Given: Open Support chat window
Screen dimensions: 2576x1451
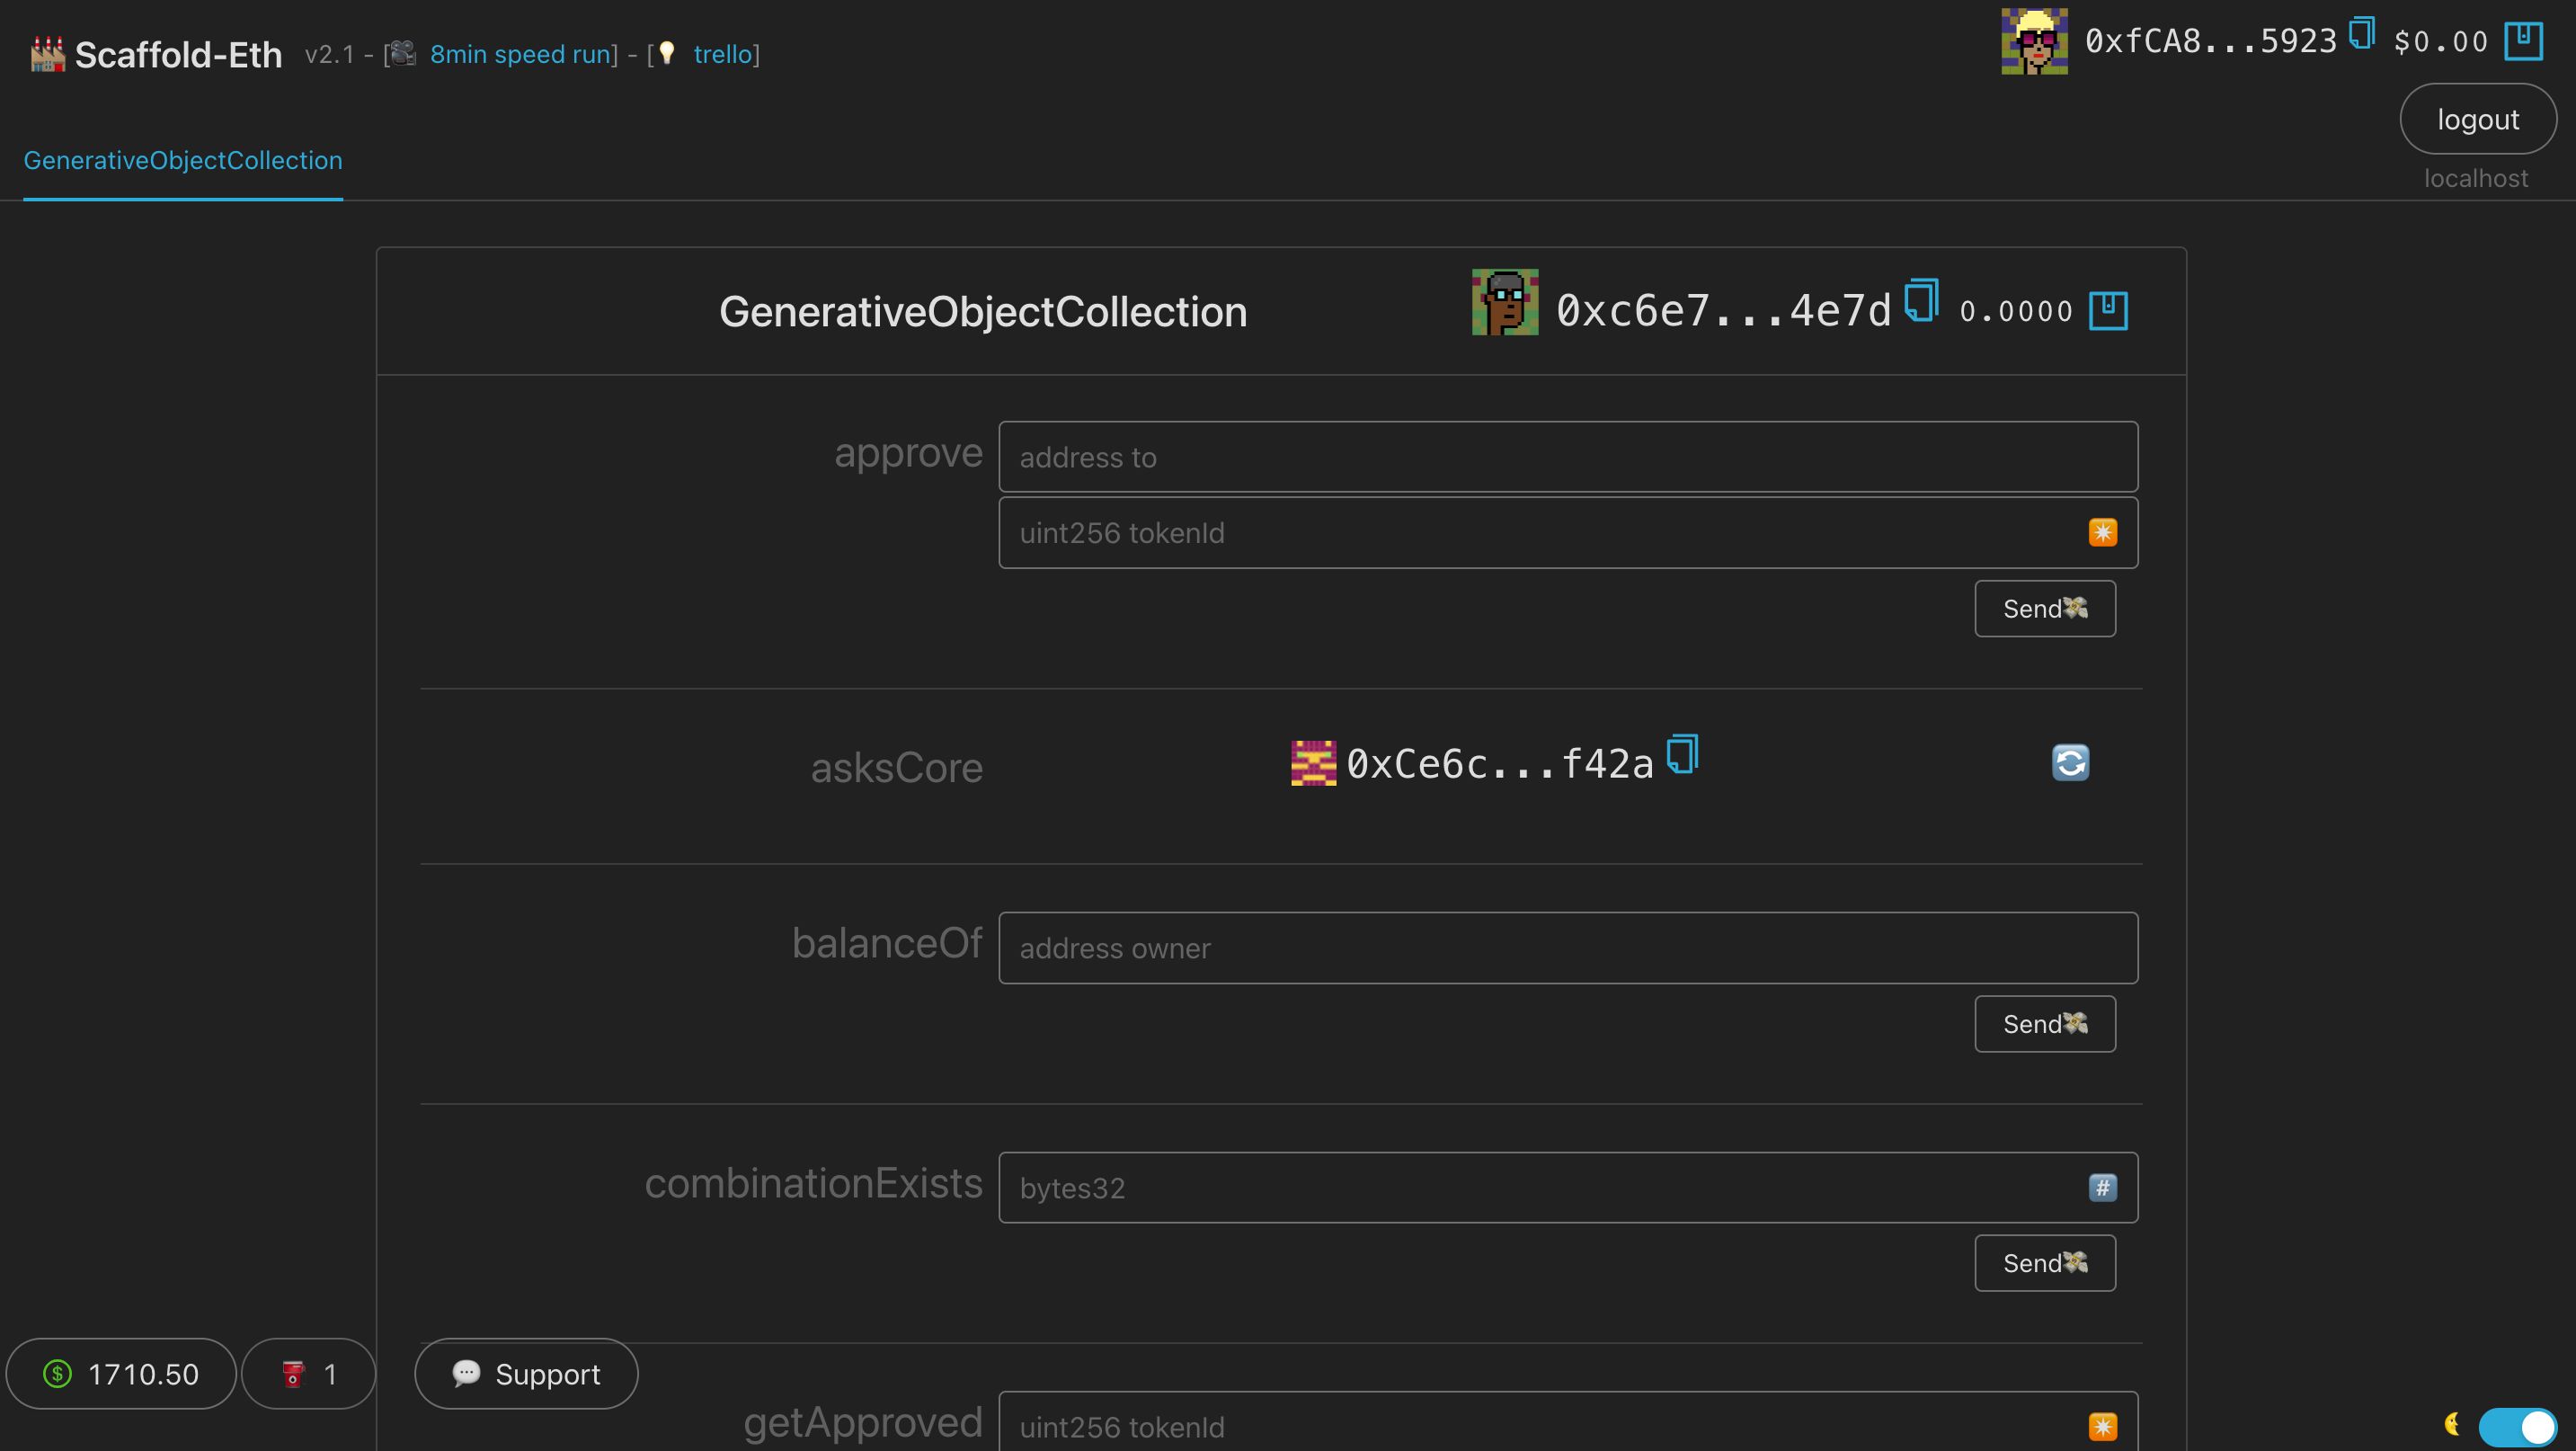Looking at the screenshot, I should (x=528, y=1375).
